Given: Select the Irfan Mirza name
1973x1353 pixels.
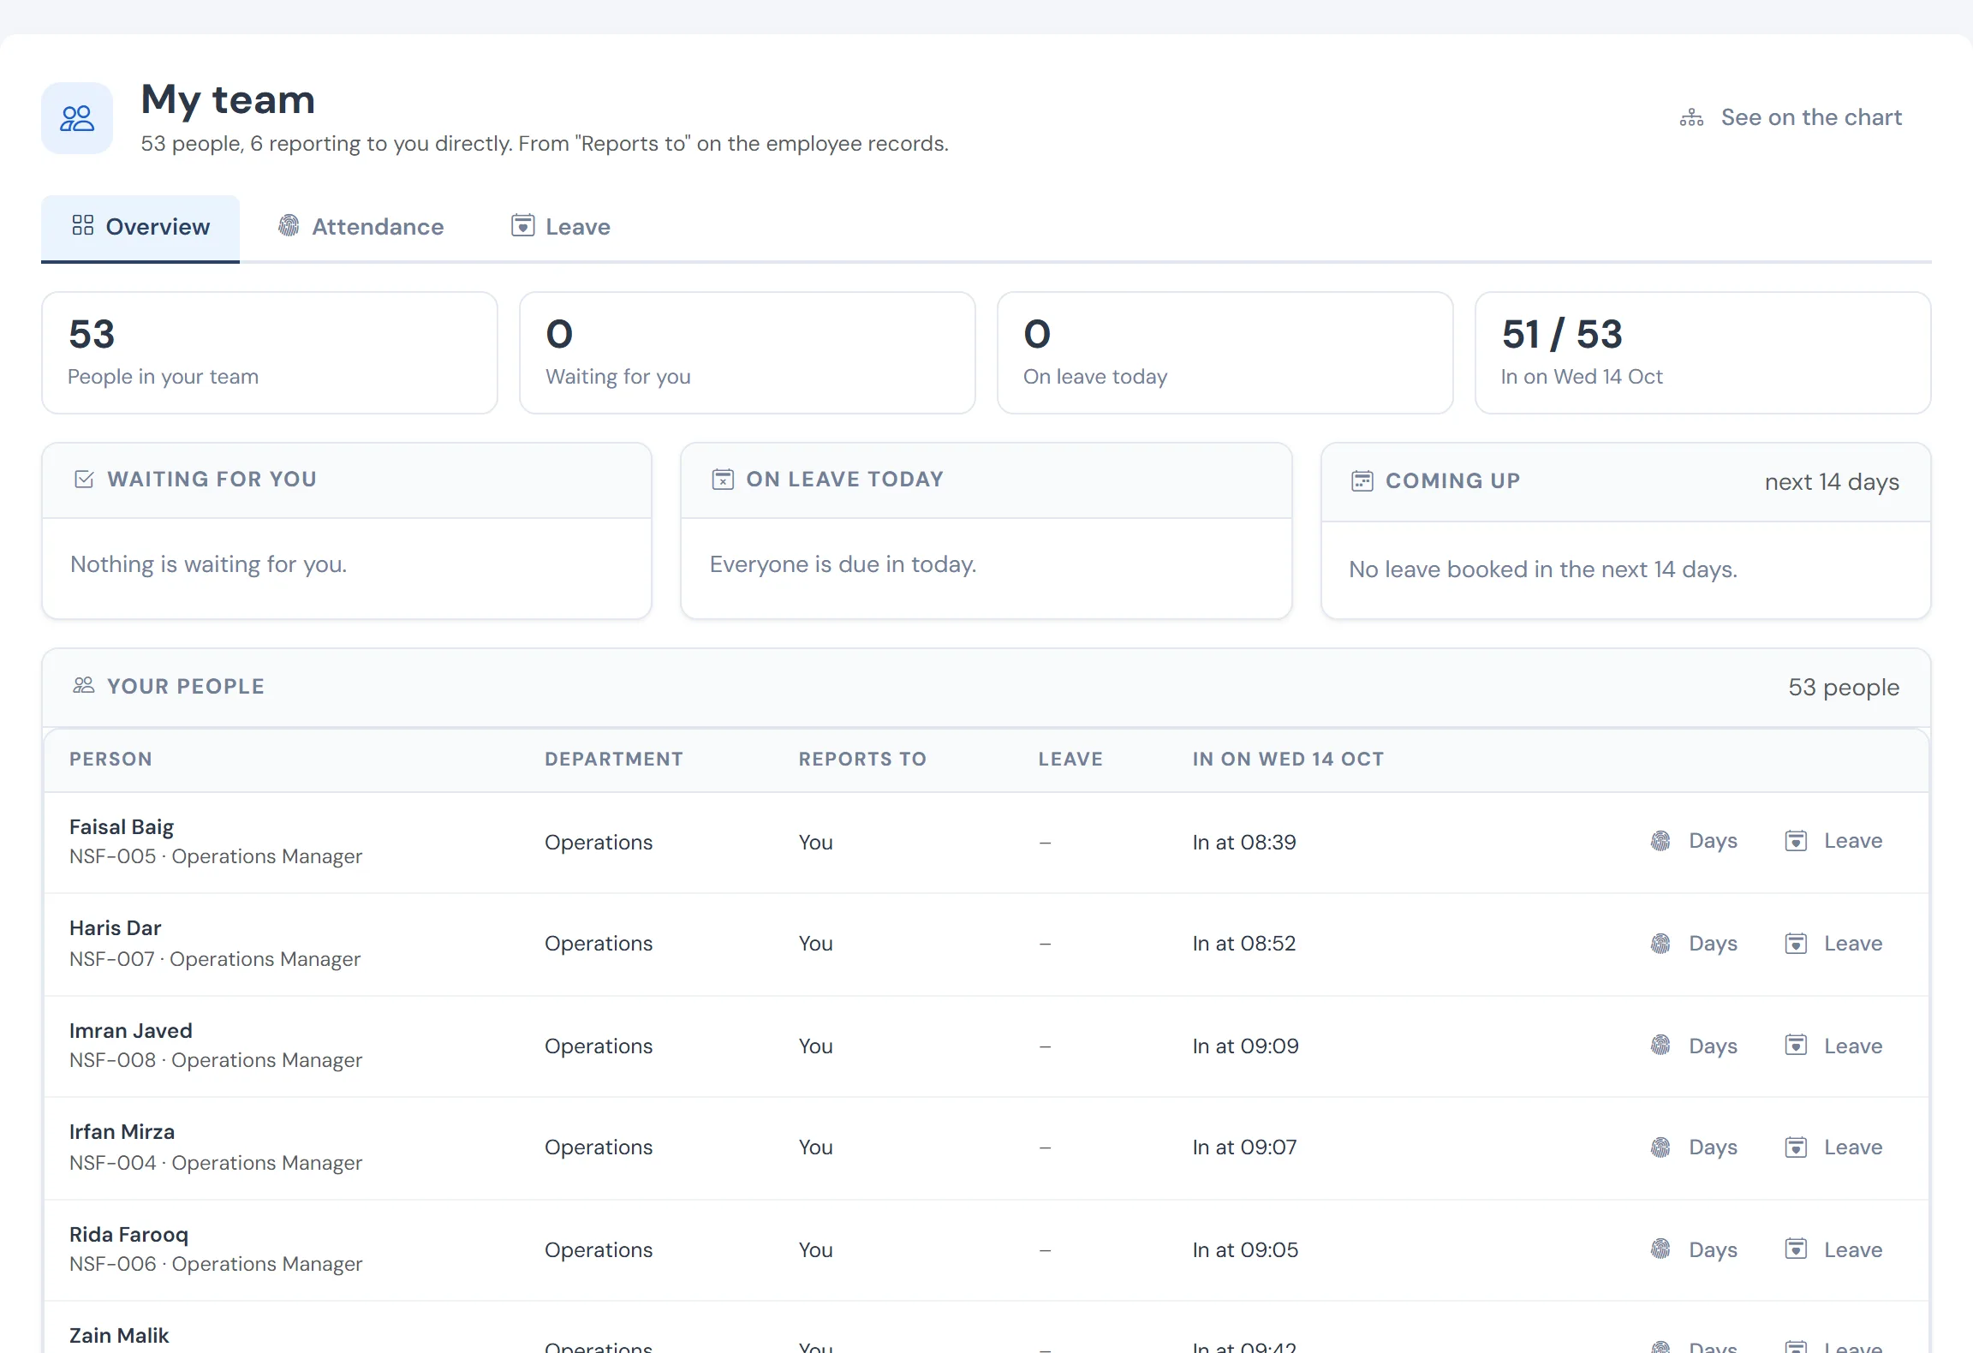Looking at the screenshot, I should 122,1132.
